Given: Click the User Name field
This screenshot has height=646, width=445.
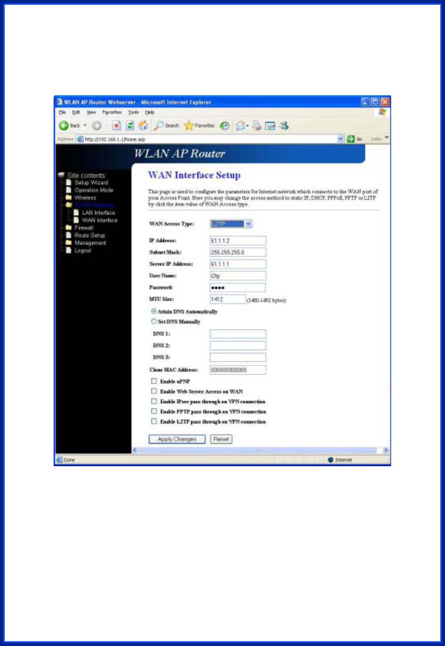Looking at the screenshot, I should coord(238,276).
